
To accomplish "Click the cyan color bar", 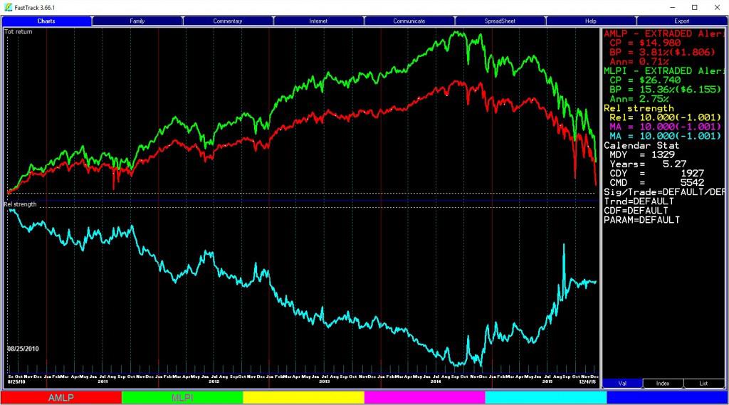I will point(546,398).
